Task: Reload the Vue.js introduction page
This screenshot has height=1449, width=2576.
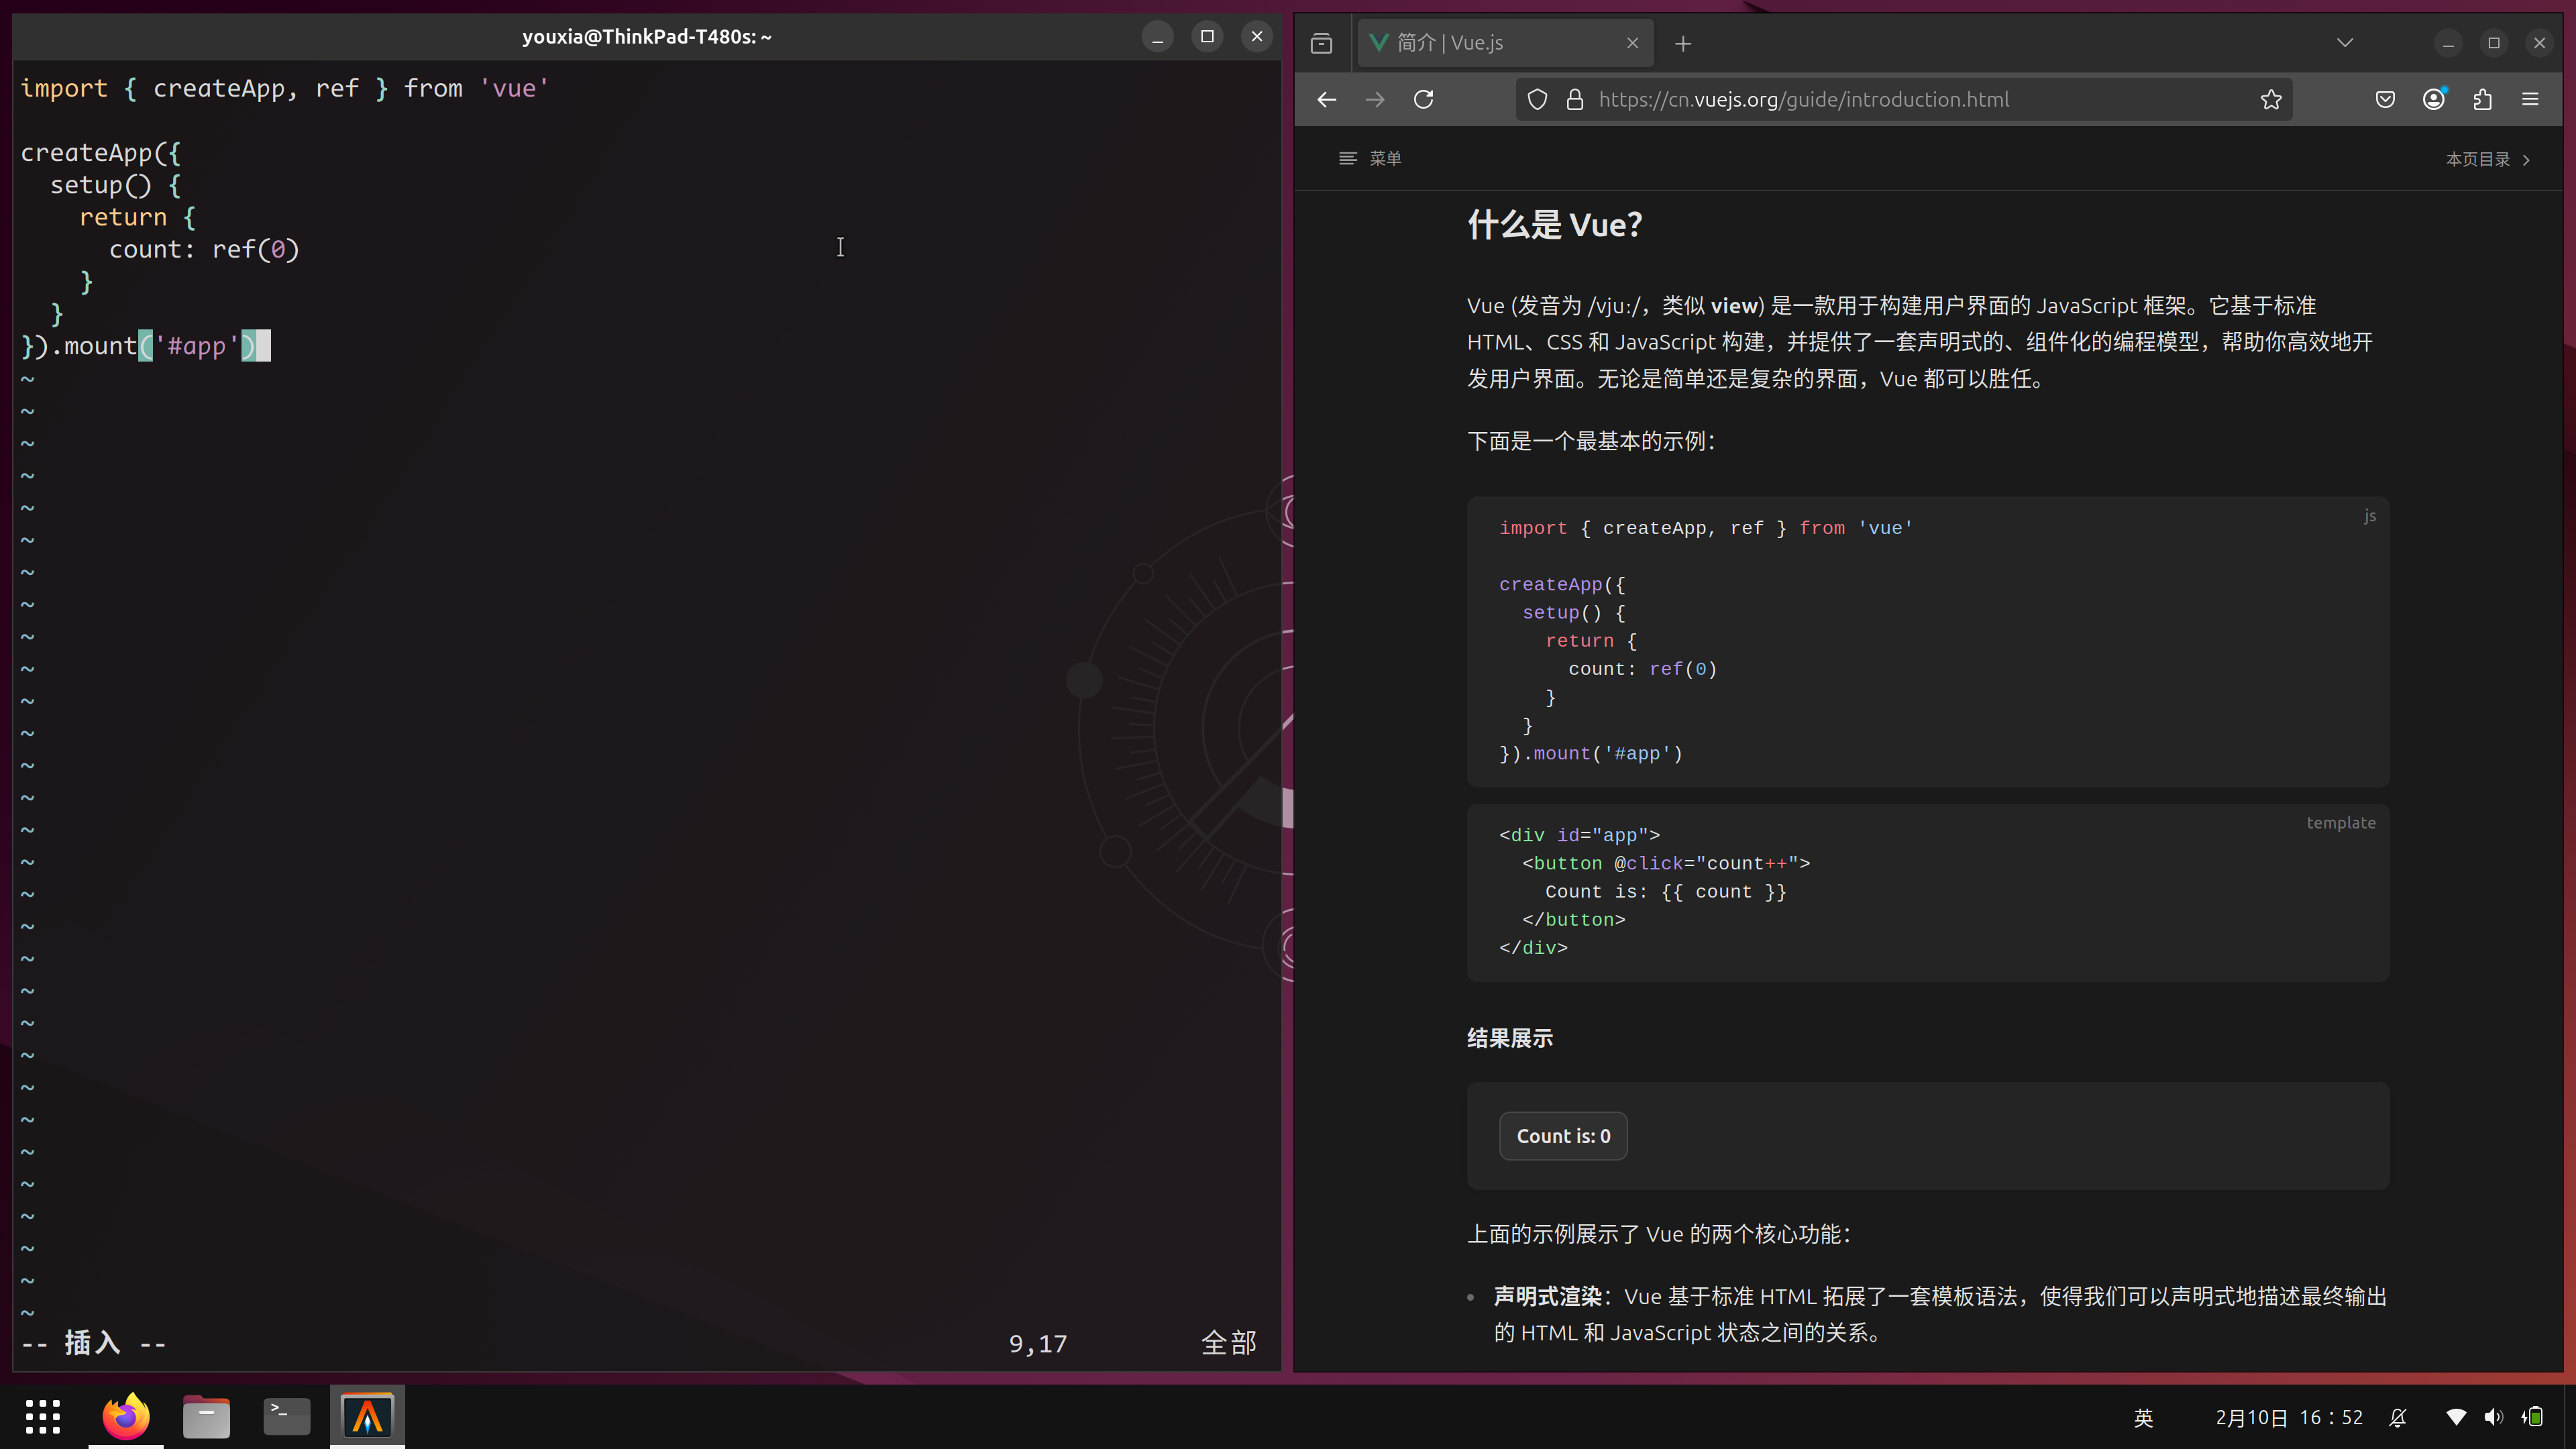Action: click(x=1424, y=99)
